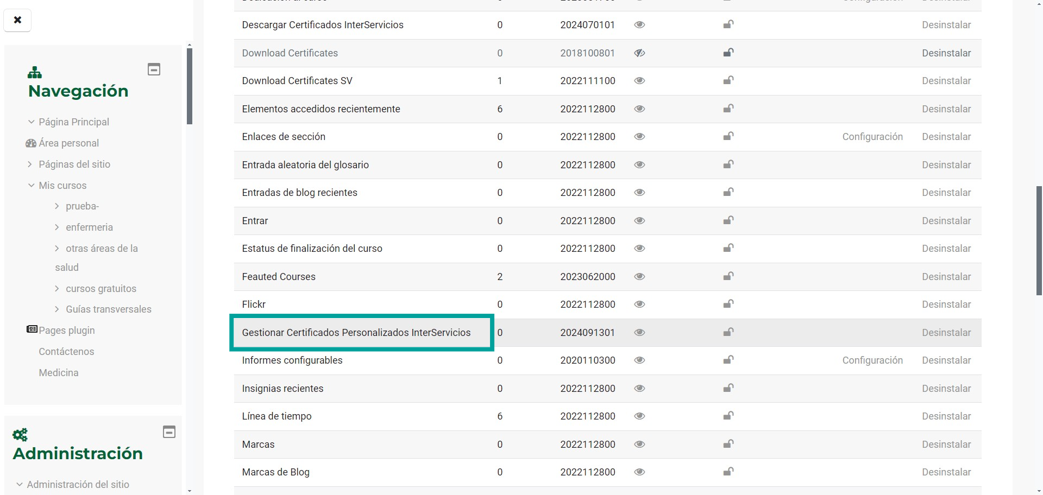Click lock icon for Línea de tiempo
Screen dimensions: 1043x495
pyautogui.click(x=728, y=416)
